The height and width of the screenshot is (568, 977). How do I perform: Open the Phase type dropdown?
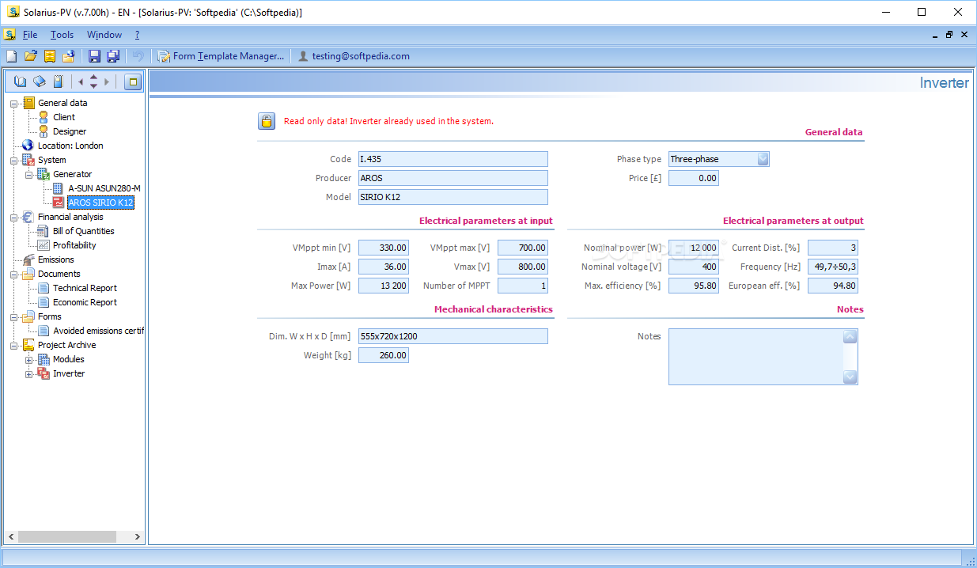[763, 159]
